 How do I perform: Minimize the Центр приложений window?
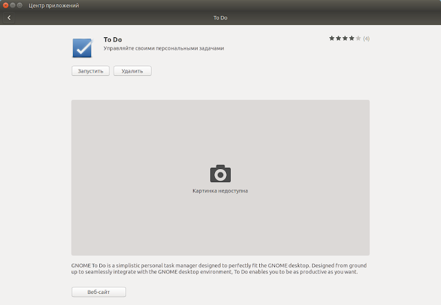tap(12, 5)
